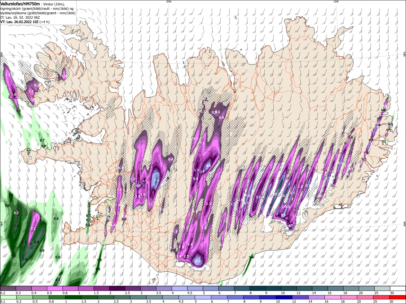This screenshot has width=406, height=304.
Task: Click the light pink 16–18 rain swatch
Action: (x=333, y=297)
